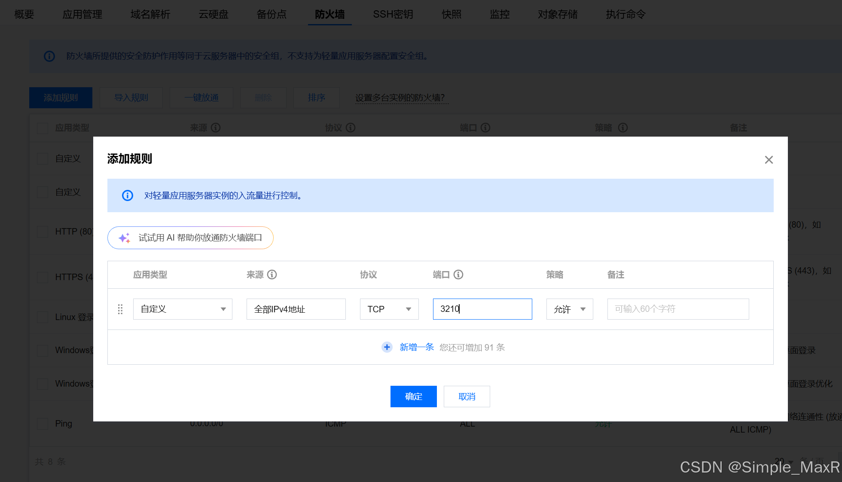The image size is (842, 482).
Task: Click info icon next to 协议 table header
Action: [x=351, y=128]
